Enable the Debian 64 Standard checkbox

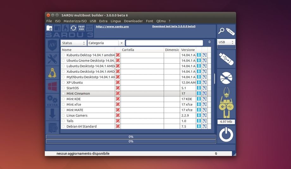pos(63,127)
